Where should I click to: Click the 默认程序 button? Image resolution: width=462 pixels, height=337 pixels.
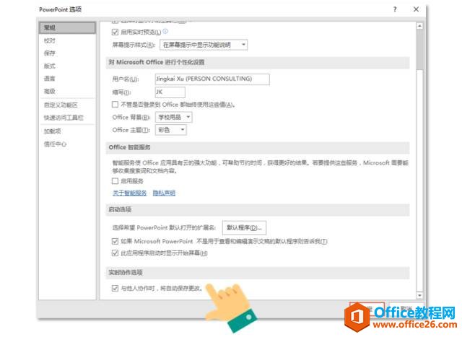coord(244,228)
